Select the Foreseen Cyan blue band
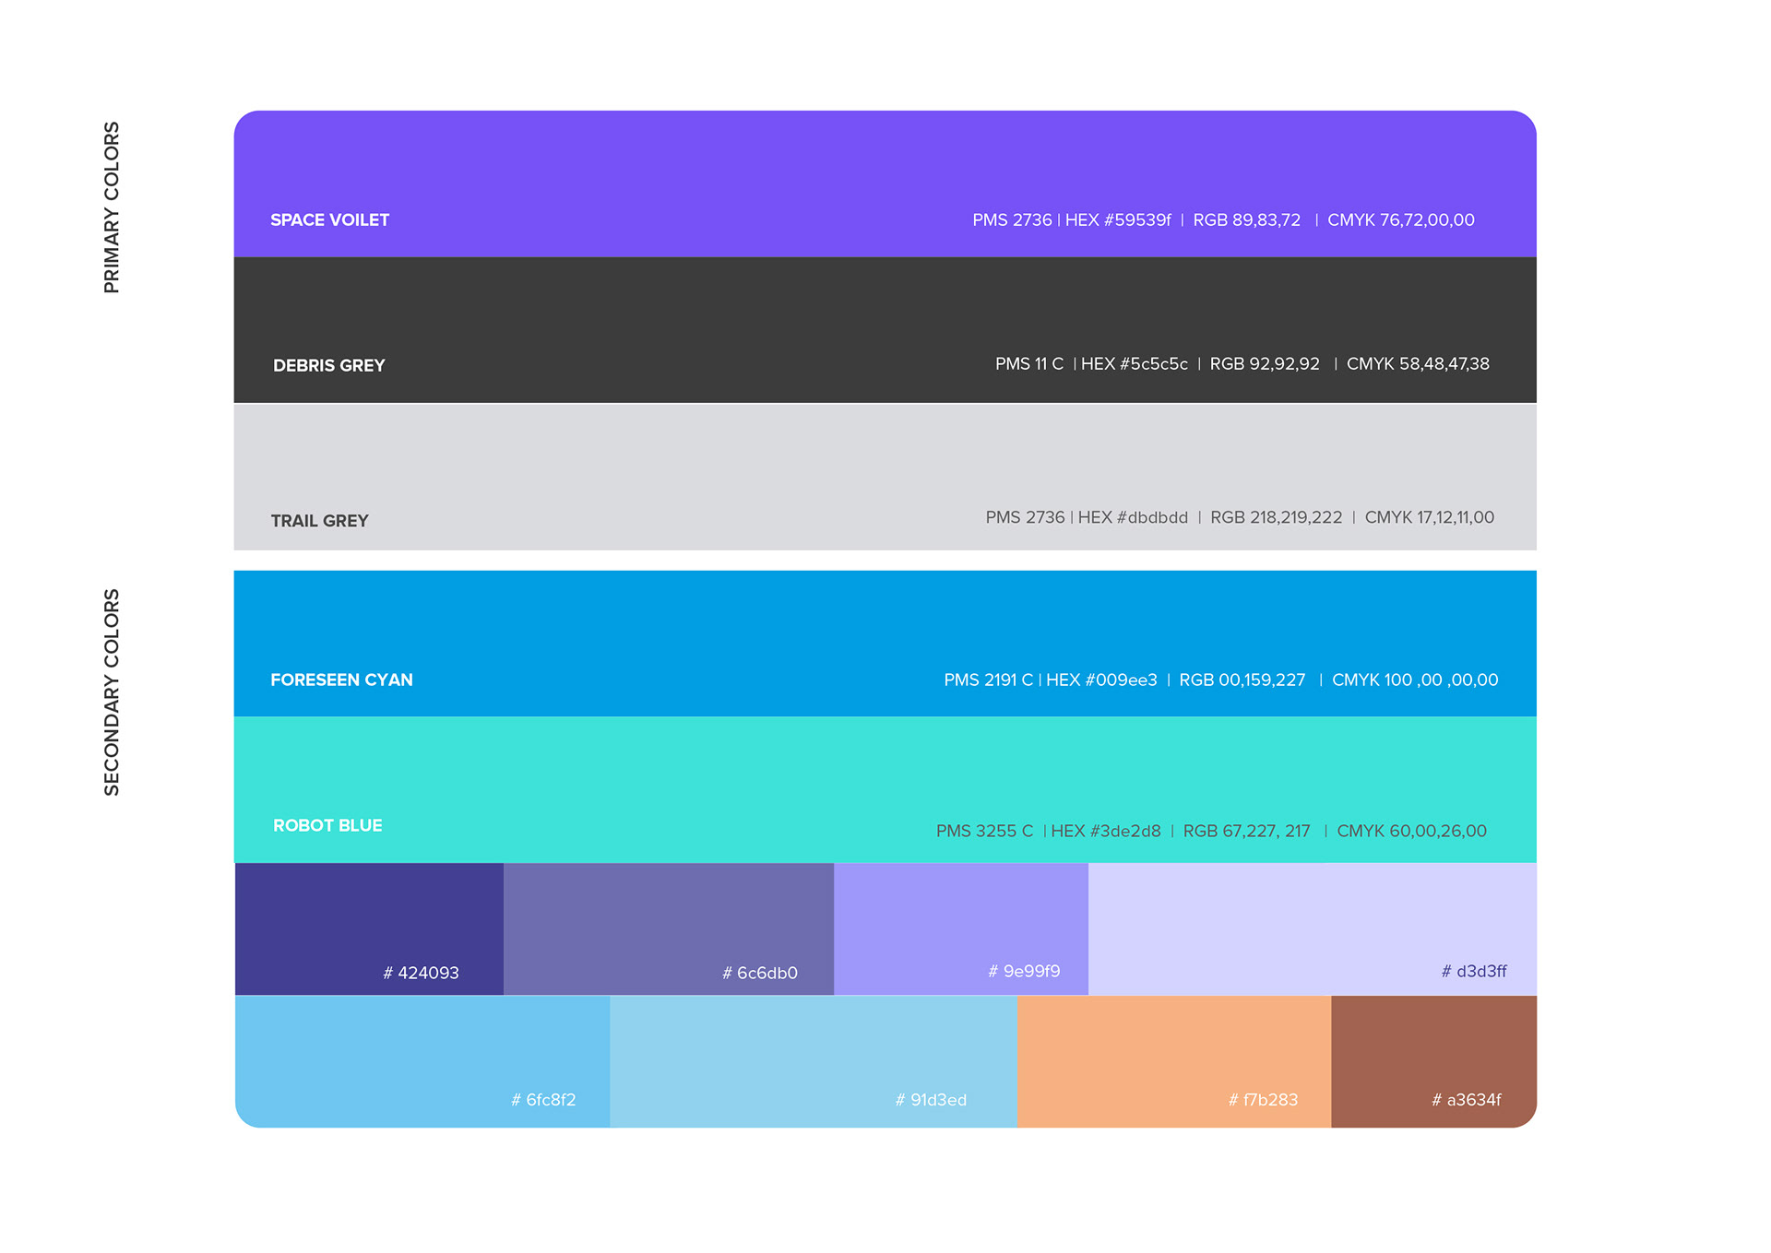 pyautogui.click(x=885, y=644)
